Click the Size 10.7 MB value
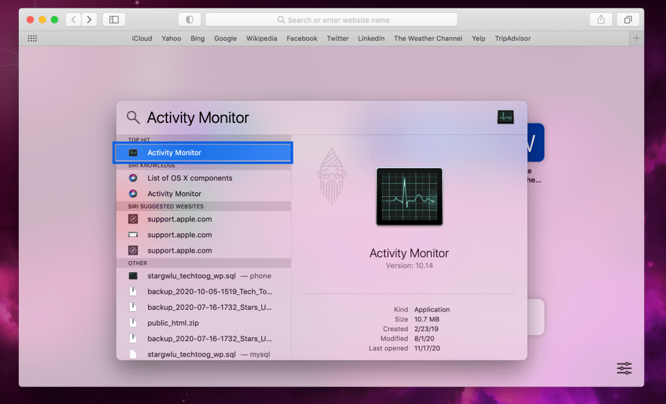The height and width of the screenshot is (404, 666). pyautogui.click(x=427, y=319)
